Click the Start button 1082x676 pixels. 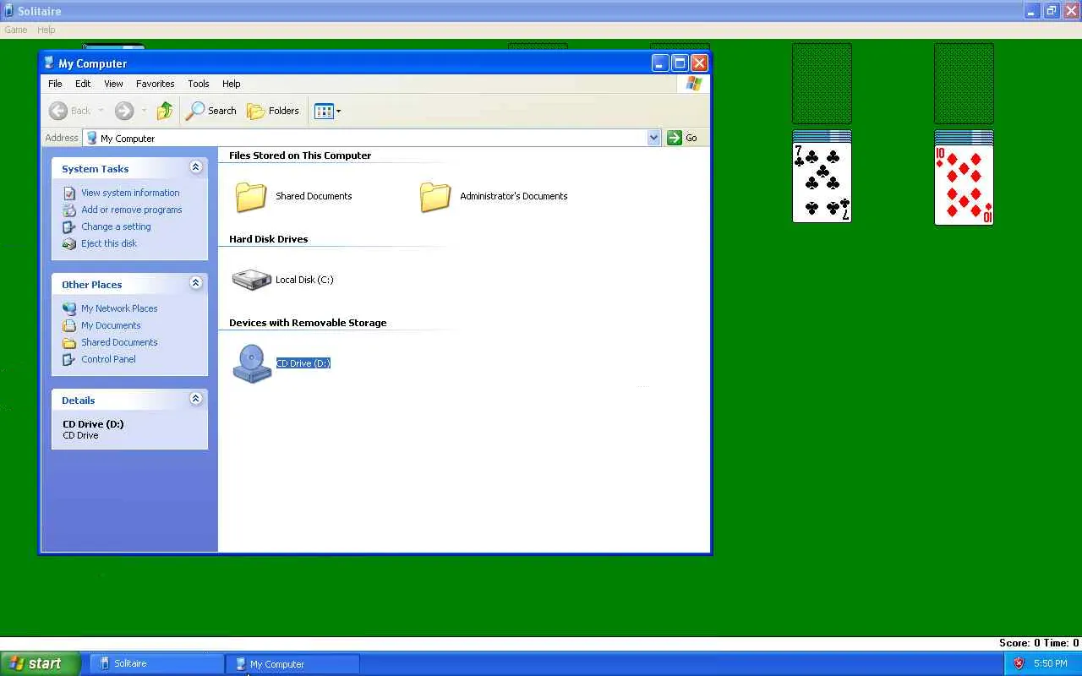click(x=41, y=663)
